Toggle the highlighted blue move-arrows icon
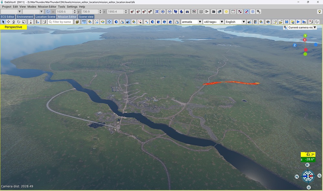Image resolution: width=323 pixels, height=191 pixels. (x=109, y=22)
